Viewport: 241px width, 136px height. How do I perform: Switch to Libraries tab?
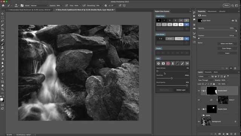(222, 11)
